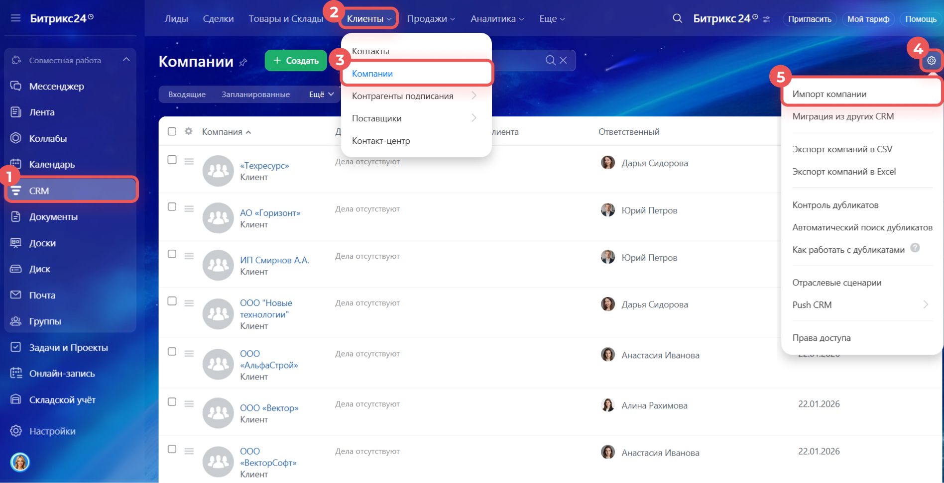This screenshot has width=944, height=483.
Task: Open the hamburger menu in the sidebar header
Action: click(x=15, y=18)
